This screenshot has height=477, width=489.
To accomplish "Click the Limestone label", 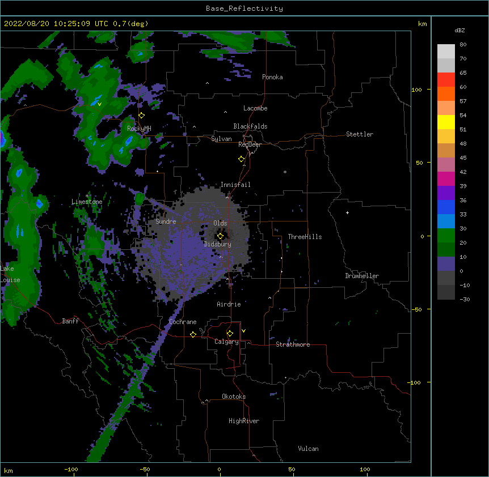I will click(x=87, y=202).
